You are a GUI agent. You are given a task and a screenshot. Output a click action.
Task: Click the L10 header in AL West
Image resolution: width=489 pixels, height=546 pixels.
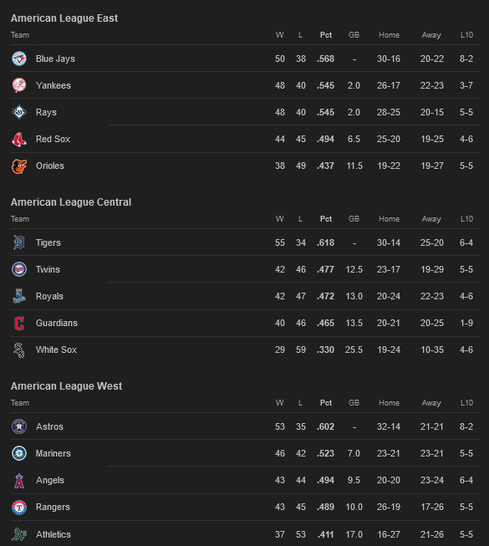click(466, 402)
